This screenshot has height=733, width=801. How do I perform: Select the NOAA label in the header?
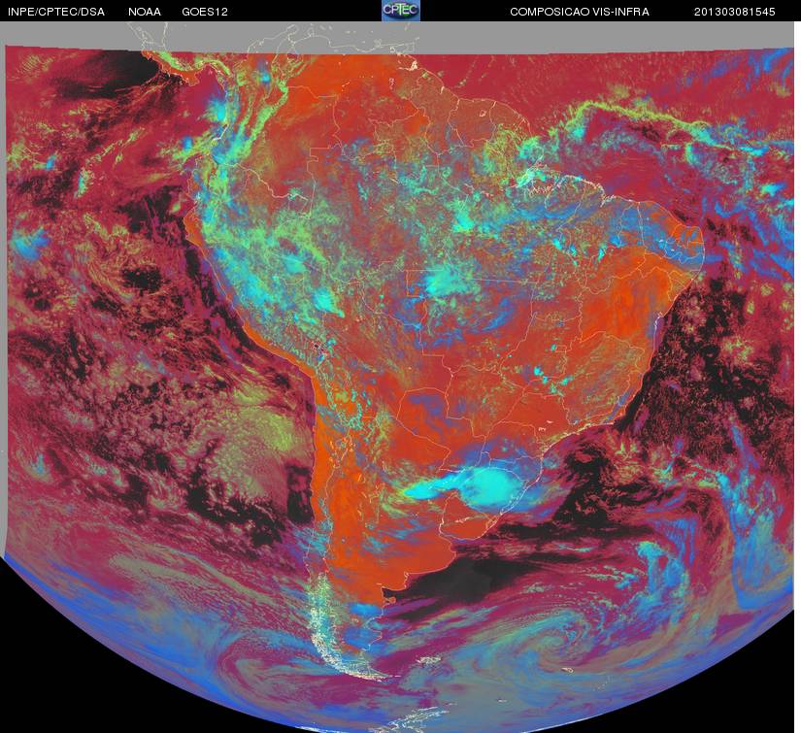pyautogui.click(x=145, y=12)
